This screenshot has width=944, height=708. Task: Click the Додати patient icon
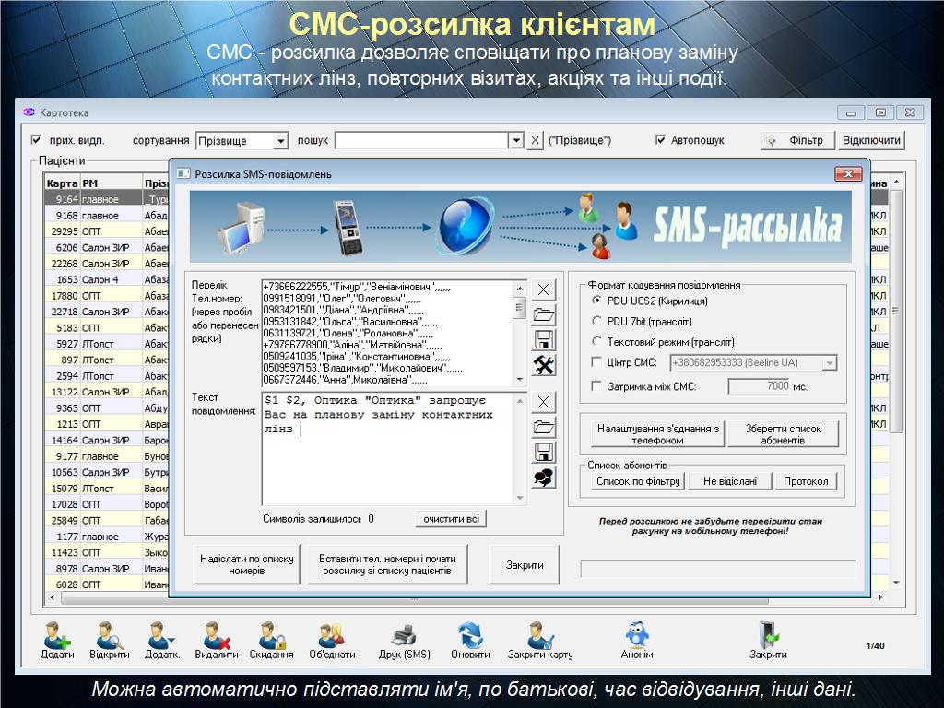tap(57, 637)
